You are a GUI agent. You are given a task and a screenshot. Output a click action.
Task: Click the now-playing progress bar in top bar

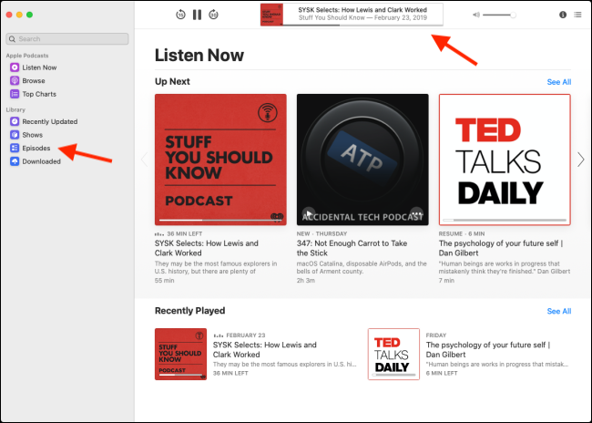pyautogui.click(x=362, y=25)
